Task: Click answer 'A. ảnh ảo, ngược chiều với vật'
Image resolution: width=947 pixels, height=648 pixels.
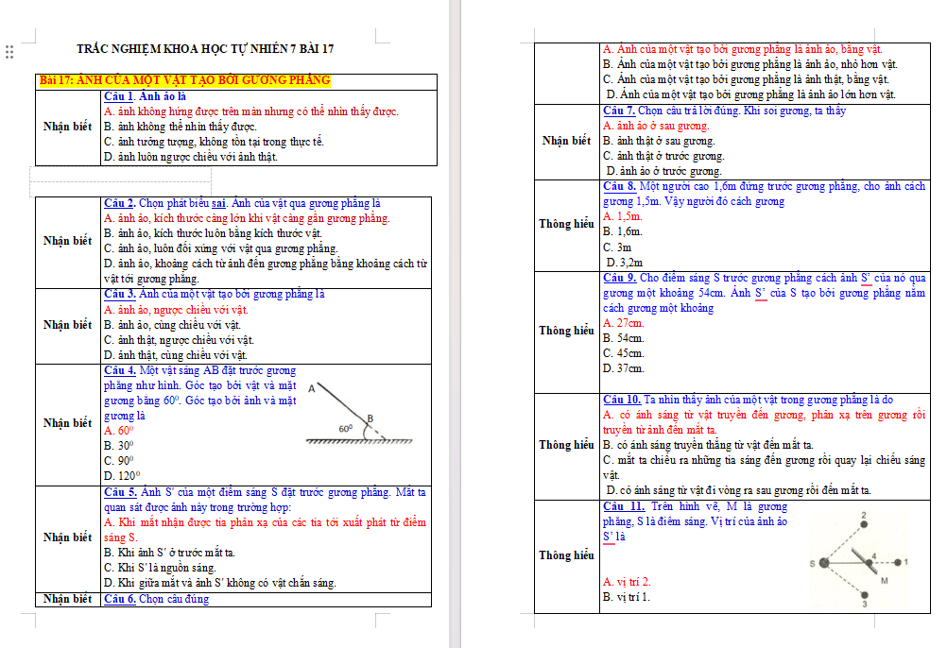Action: [177, 310]
